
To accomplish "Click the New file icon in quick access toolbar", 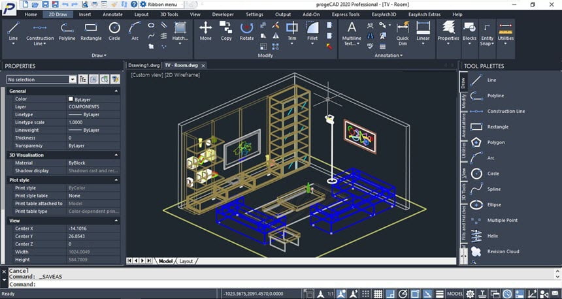I will (x=24, y=5).
